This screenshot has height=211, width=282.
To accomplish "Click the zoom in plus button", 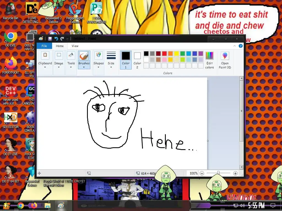I will [x=235, y=173].
